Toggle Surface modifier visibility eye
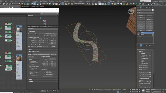Screen dimensions: 166x93 coord(138,34)
